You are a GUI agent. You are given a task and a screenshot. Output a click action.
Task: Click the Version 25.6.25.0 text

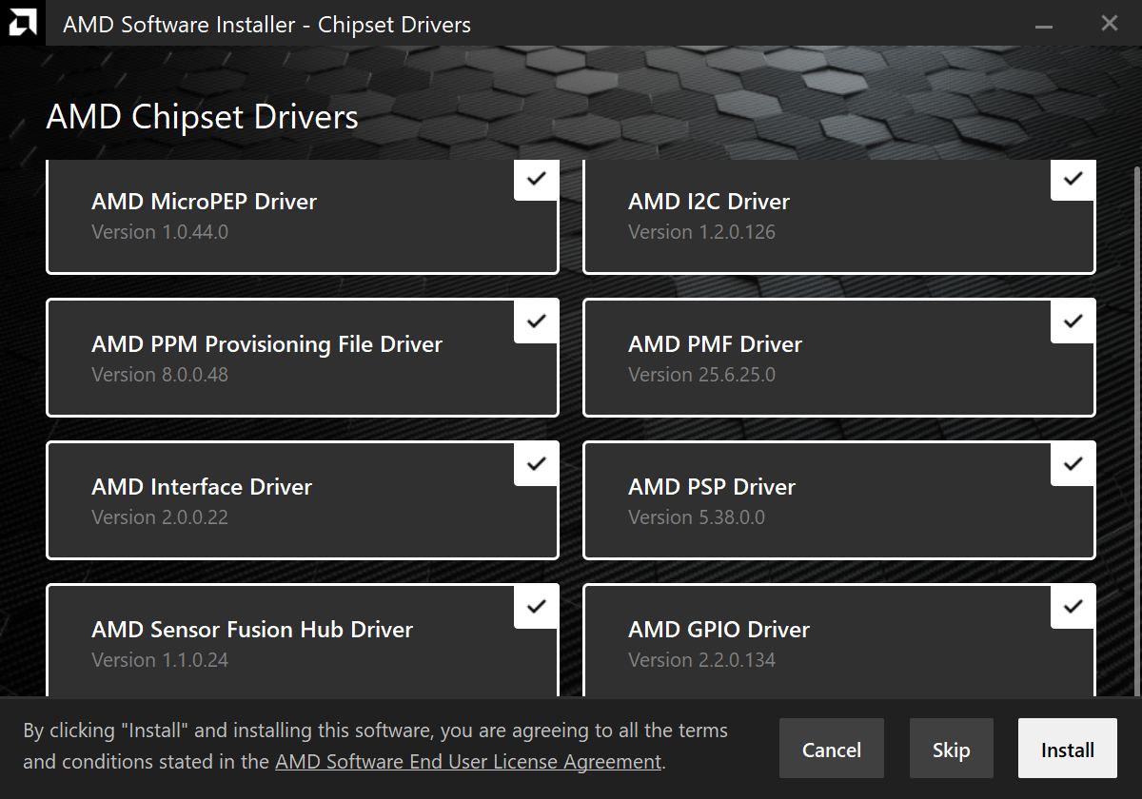click(701, 375)
